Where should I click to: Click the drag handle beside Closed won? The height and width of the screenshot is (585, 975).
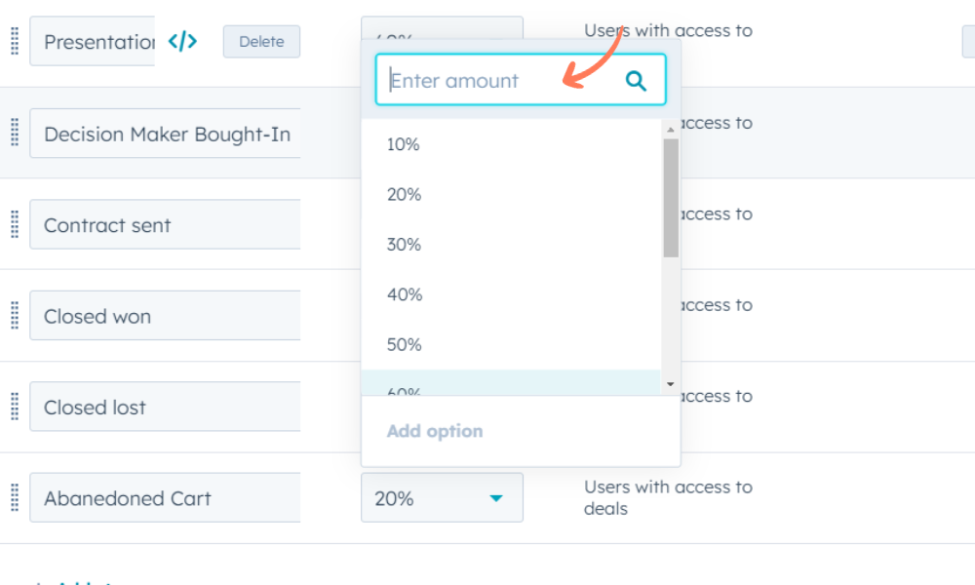point(14,315)
